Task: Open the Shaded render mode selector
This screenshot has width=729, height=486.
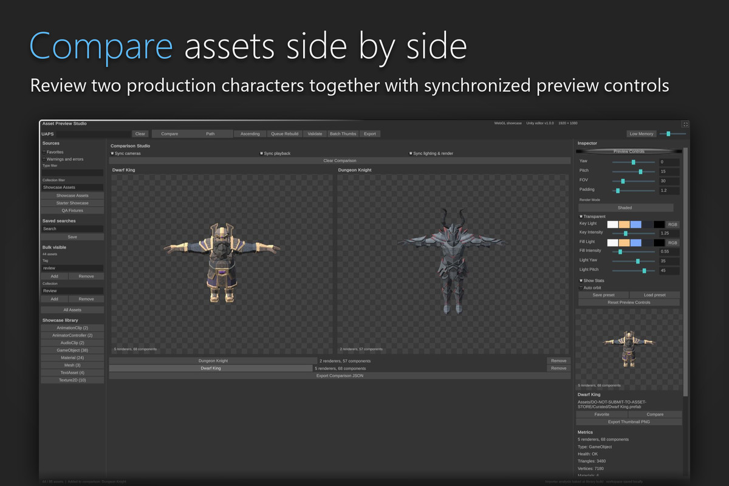Action: 625,208
